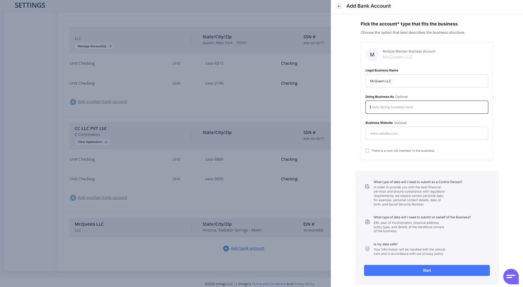Viewport: 523px width, 287px height.
Task: Click the M avatar for McQueen LLC
Action: tap(372, 55)
